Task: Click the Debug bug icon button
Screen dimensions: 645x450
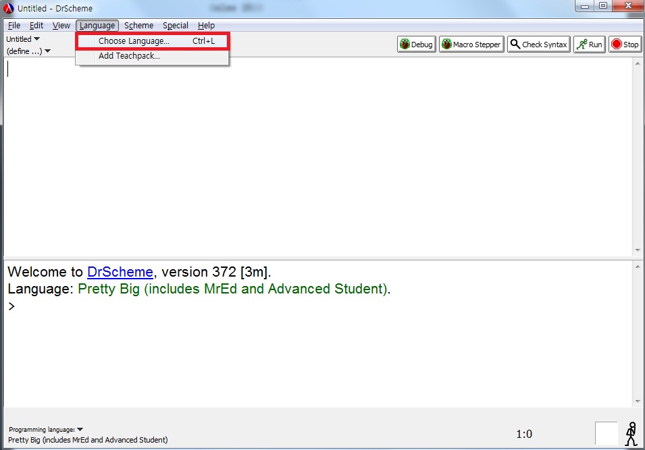Action: [x=416, y=45]
